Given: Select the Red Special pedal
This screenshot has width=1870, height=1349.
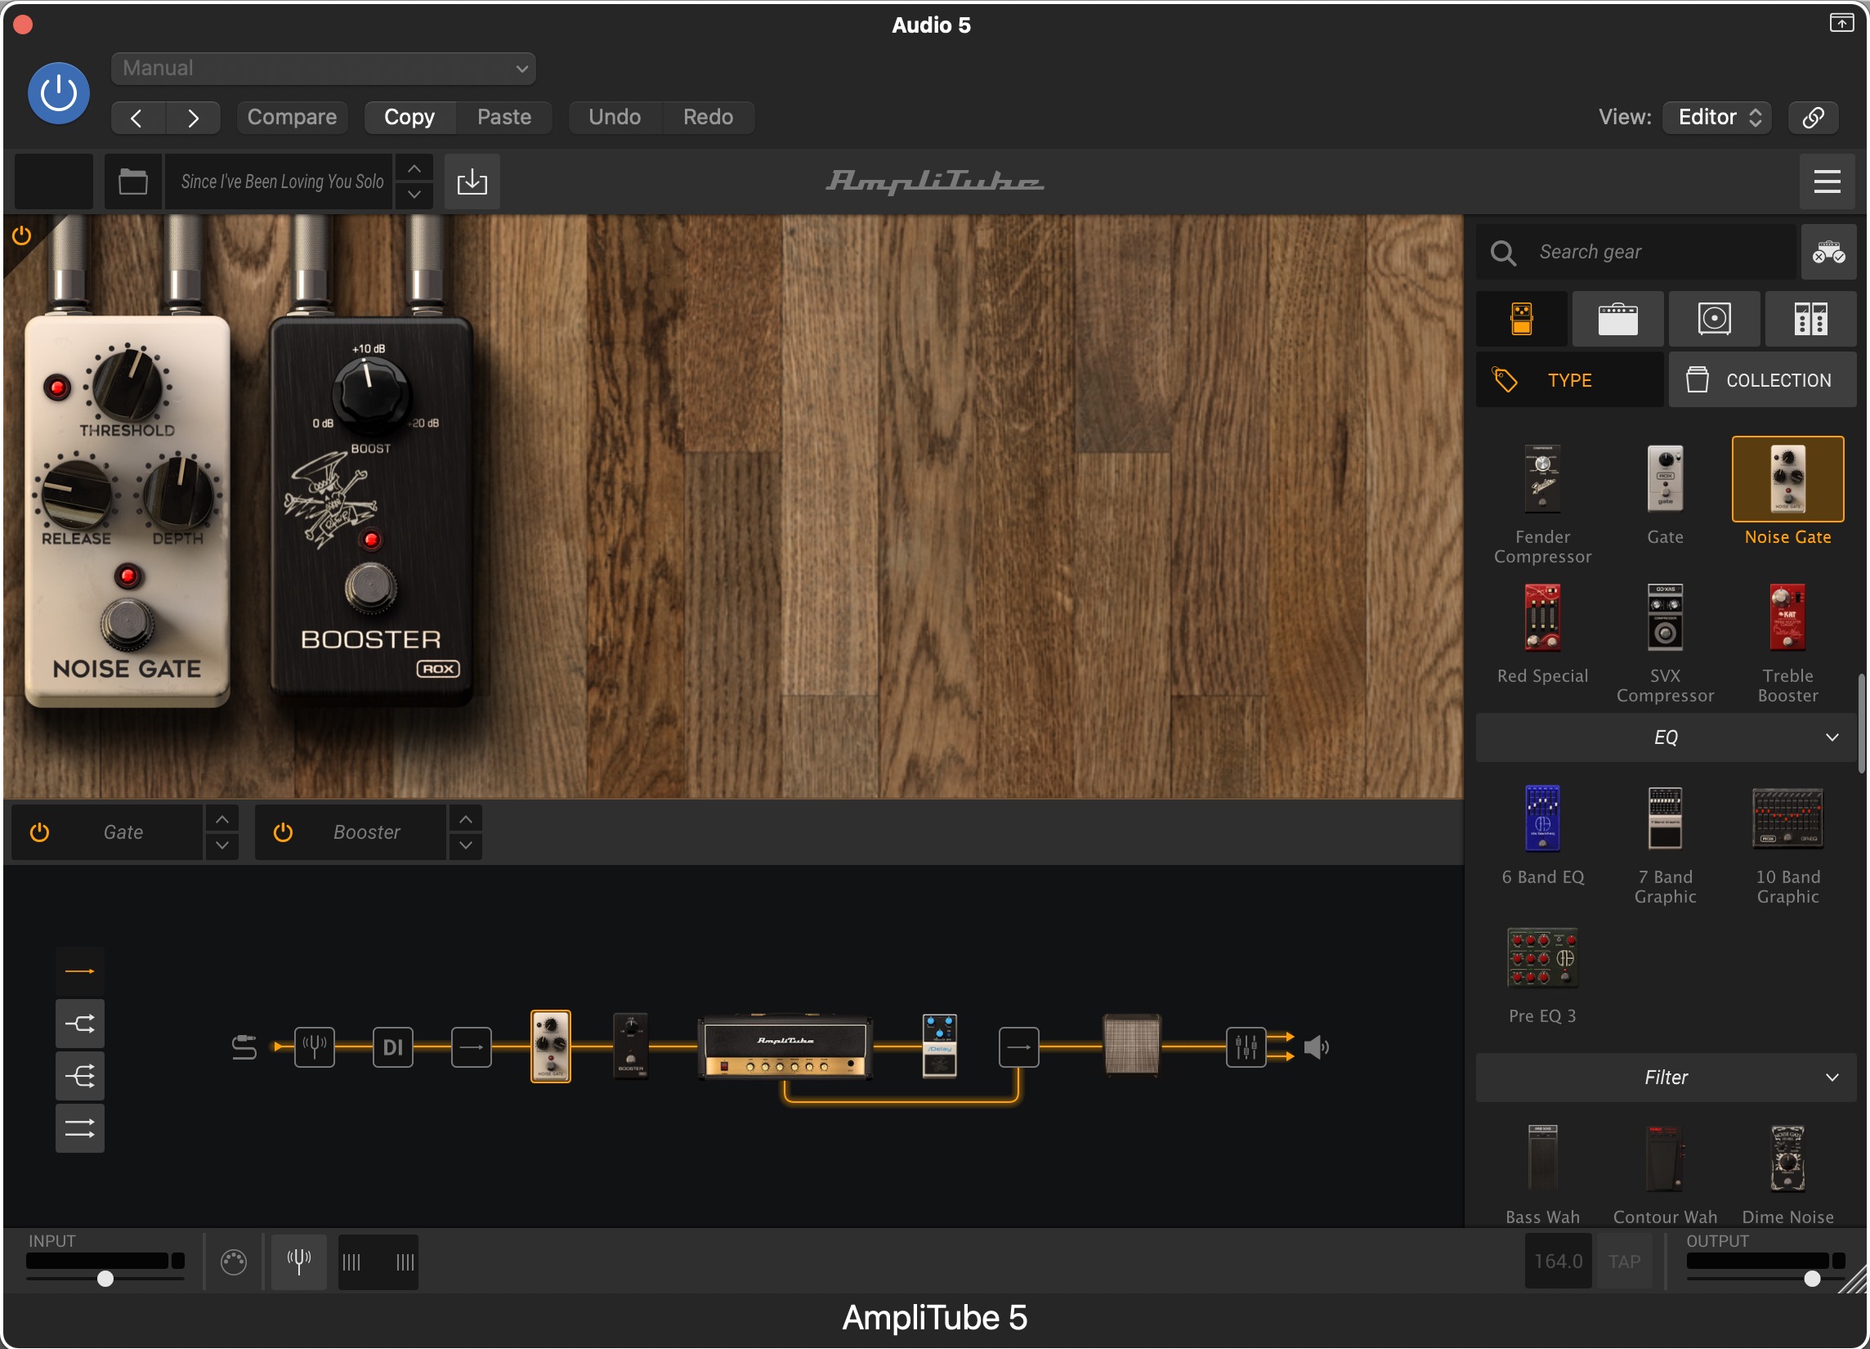Looking at the screenshot, I should click(1542, 618).
